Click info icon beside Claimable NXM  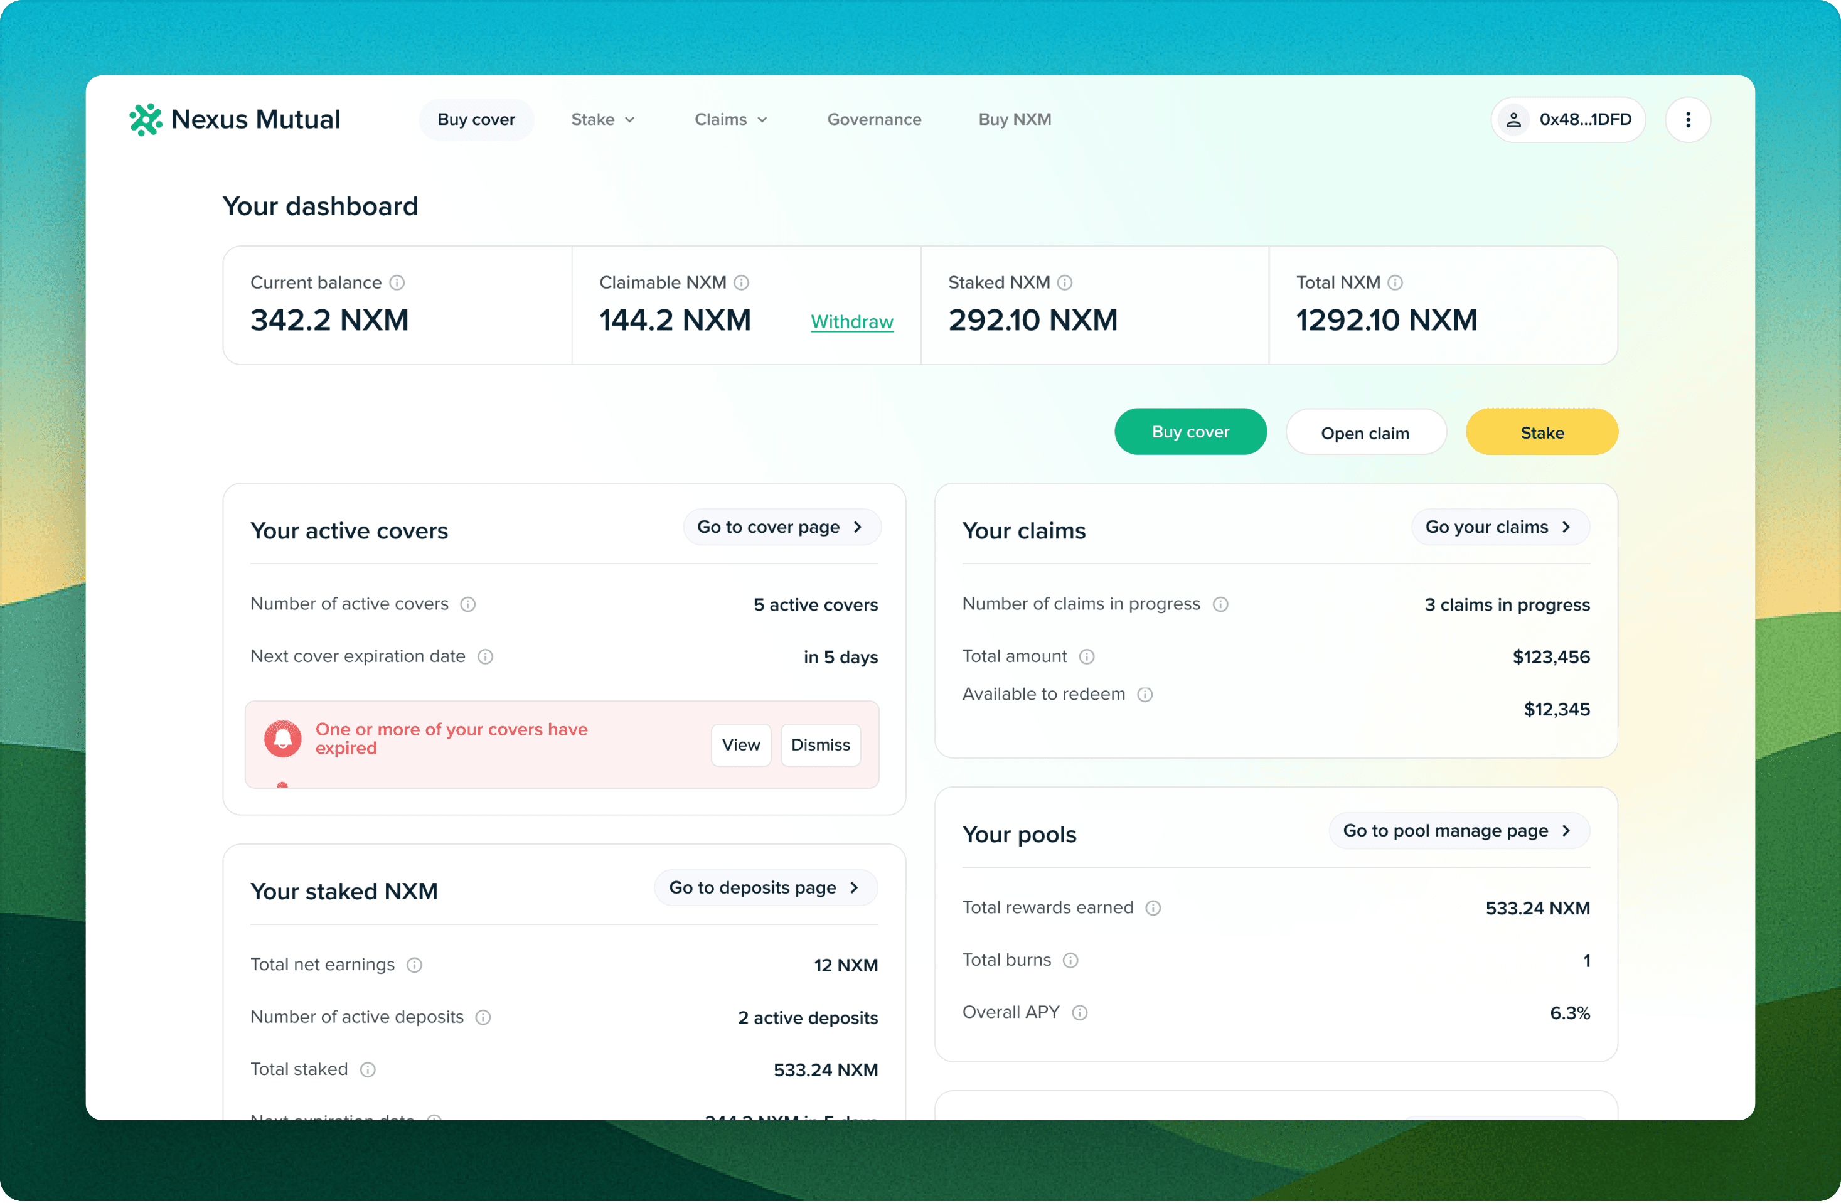click(x=741, y=283)
